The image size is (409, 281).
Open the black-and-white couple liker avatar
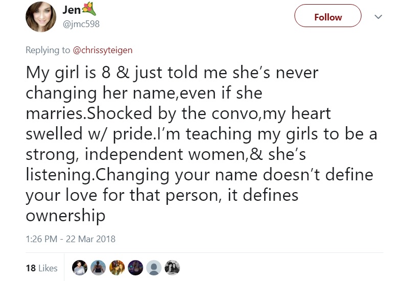point(172,268)
